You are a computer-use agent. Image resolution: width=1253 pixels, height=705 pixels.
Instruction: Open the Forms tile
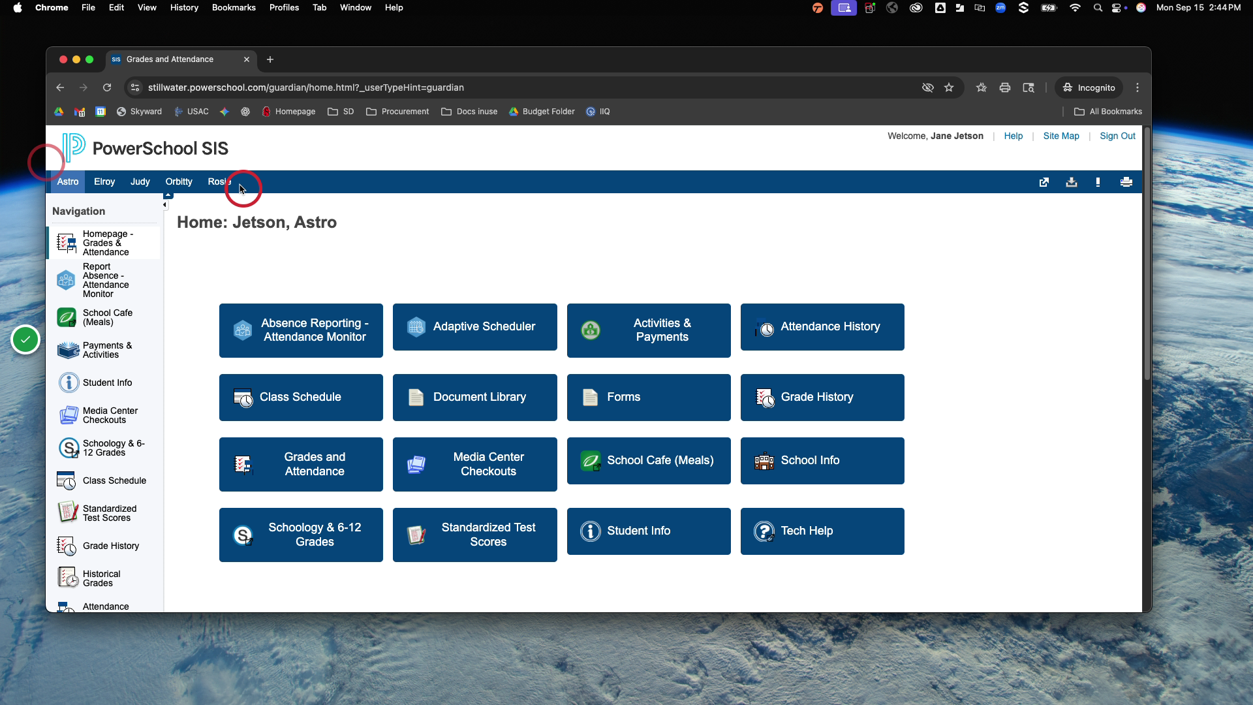point(649,398)
